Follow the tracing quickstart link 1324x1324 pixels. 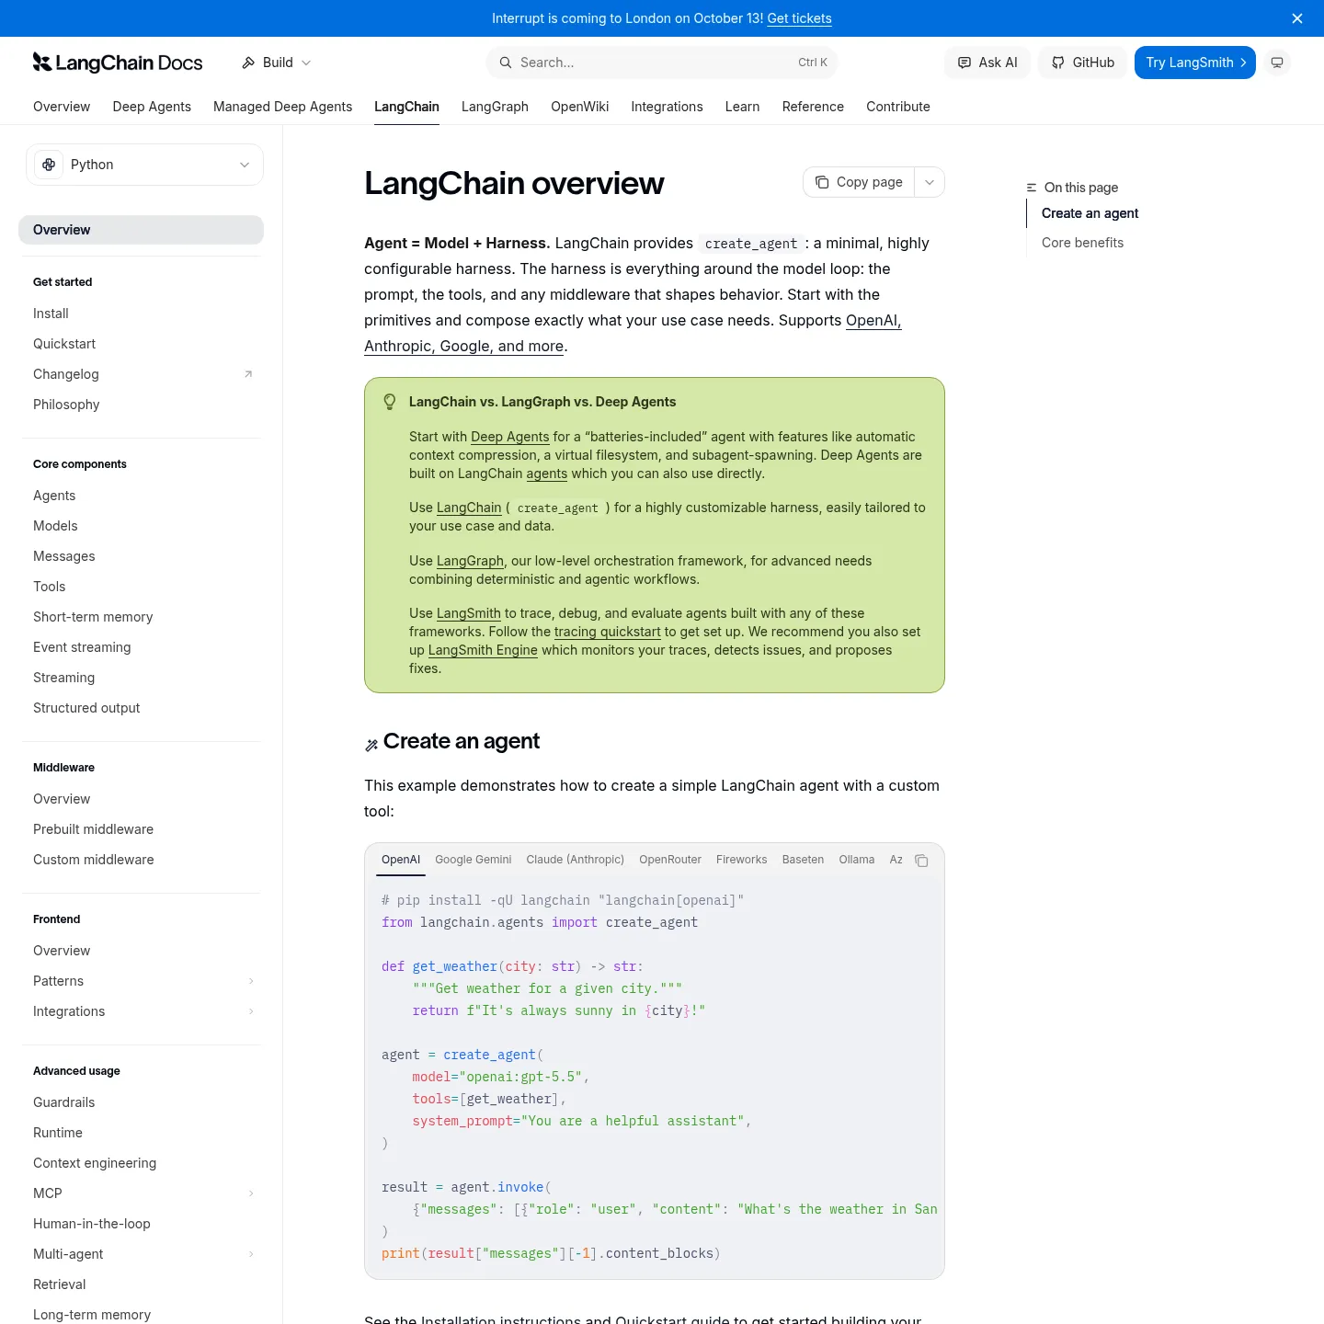[607, 632]
